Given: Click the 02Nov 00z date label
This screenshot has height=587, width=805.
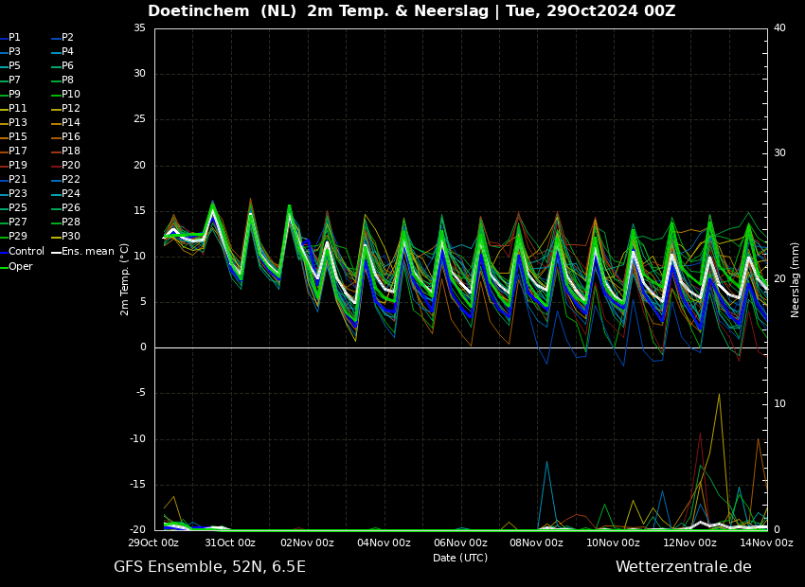Looking at the screenshot, I should [x=307, y=543].
